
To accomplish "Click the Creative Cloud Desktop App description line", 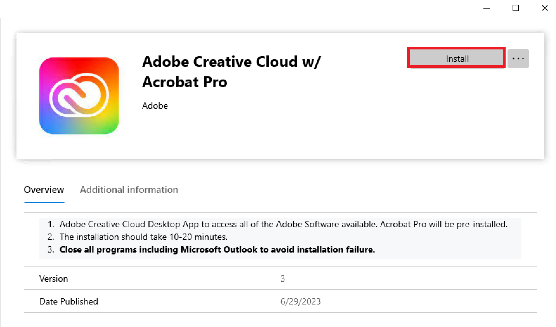I will [x=283, y=224].
